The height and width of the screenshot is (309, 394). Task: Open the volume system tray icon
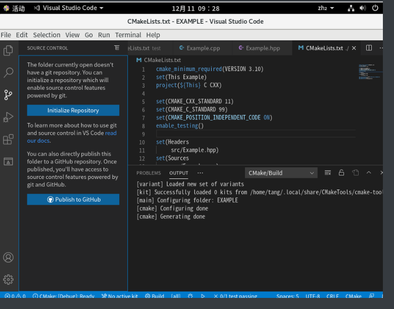363,8
